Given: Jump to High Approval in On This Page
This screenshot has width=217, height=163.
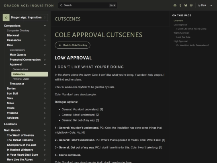Looking at the screenshot, I should click(x=180, y=41).
